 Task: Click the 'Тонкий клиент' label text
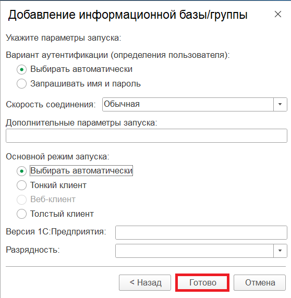tap(58, 185)
